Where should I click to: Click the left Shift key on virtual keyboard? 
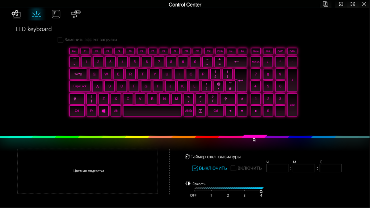coord(77,99)
